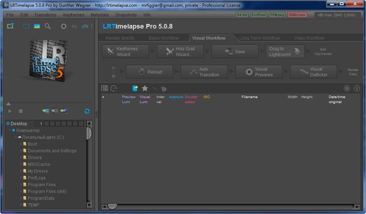Open the Info menu
The width and height of the screenshot is (366, 214).
[147, 15]
